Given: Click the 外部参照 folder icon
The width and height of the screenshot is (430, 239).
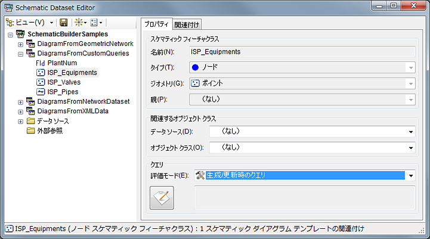Looking at the screenshot, I should (31, 131).
